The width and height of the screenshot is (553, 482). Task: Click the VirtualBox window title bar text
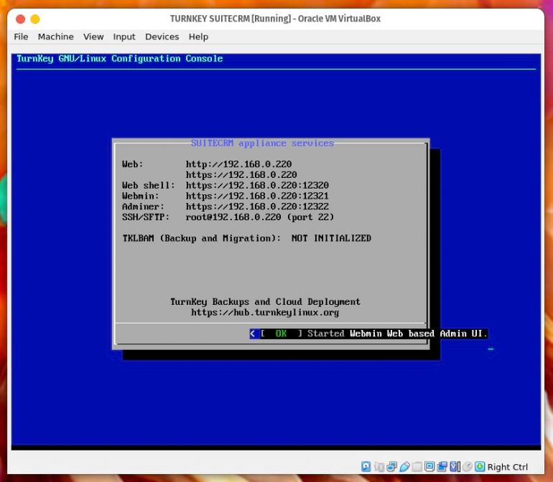(276, 19)
